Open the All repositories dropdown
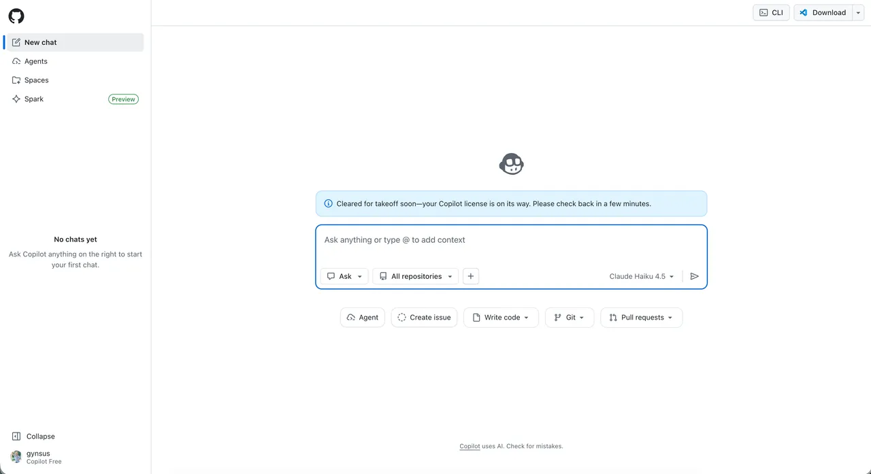Image resolution: width=871 pixels, height=474 pixels. [x=416, y=276]
